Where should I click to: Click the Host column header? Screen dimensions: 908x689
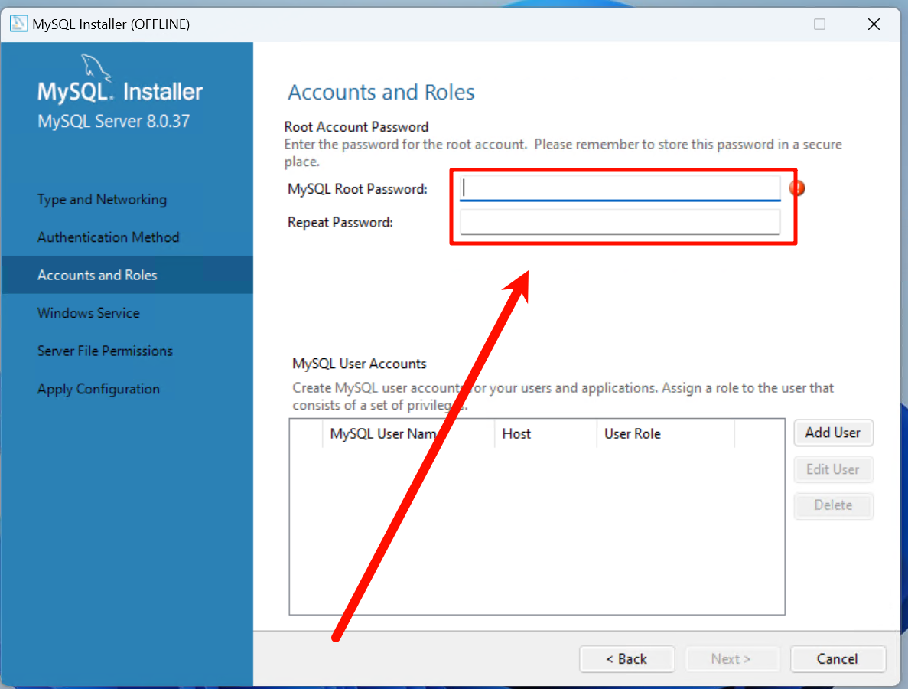(x=545, y=433)
